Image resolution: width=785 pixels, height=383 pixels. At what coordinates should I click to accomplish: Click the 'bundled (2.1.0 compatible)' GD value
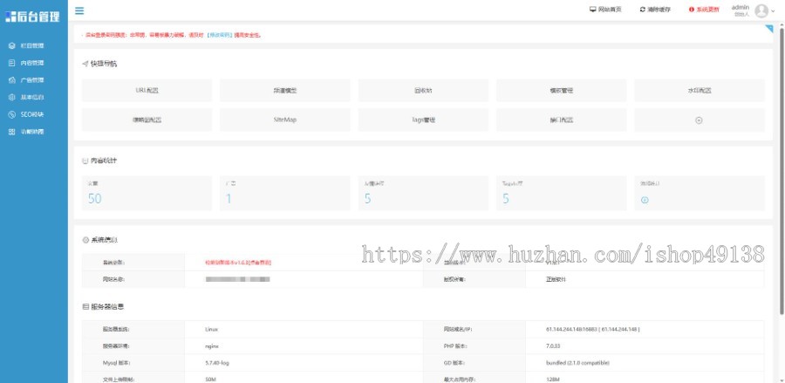point(577,363)
